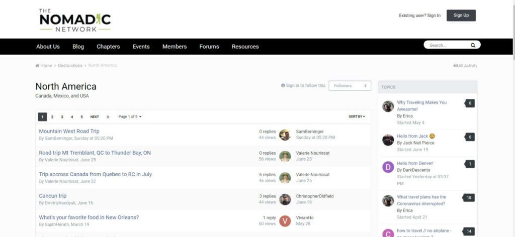Open the Chapters menu item
Image resolution: width=515 pixels, height=237 pixels.
coord(108,47)
